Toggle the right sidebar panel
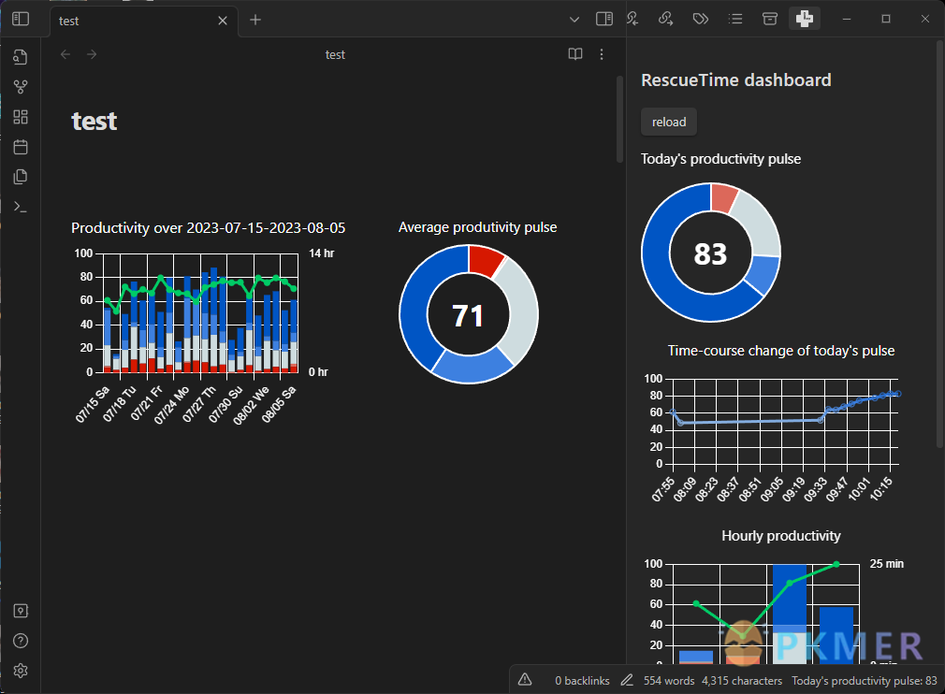This screenshot has height=694, width=945. 604,19
